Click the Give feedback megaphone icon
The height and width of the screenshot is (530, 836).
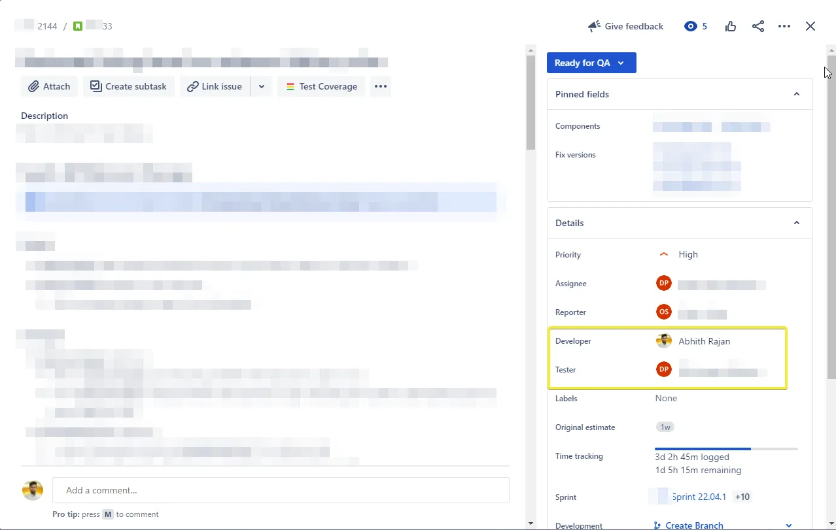coord(594,26)
